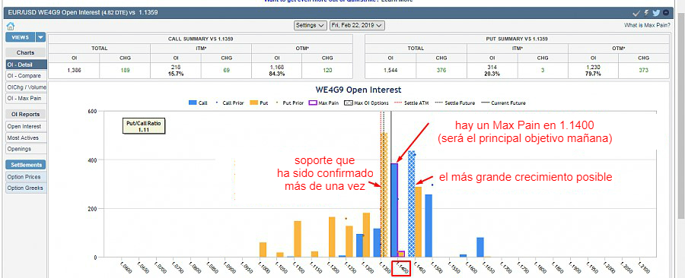Click the PUT SUMMARY VS 1.1359 header
This screenshot has width=685, height=278.
(x=517, y=39)
